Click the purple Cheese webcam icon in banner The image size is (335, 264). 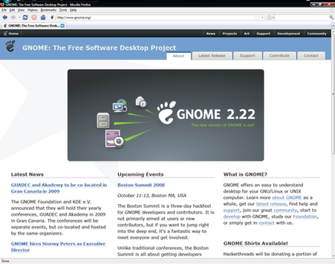tap(115, 138)
